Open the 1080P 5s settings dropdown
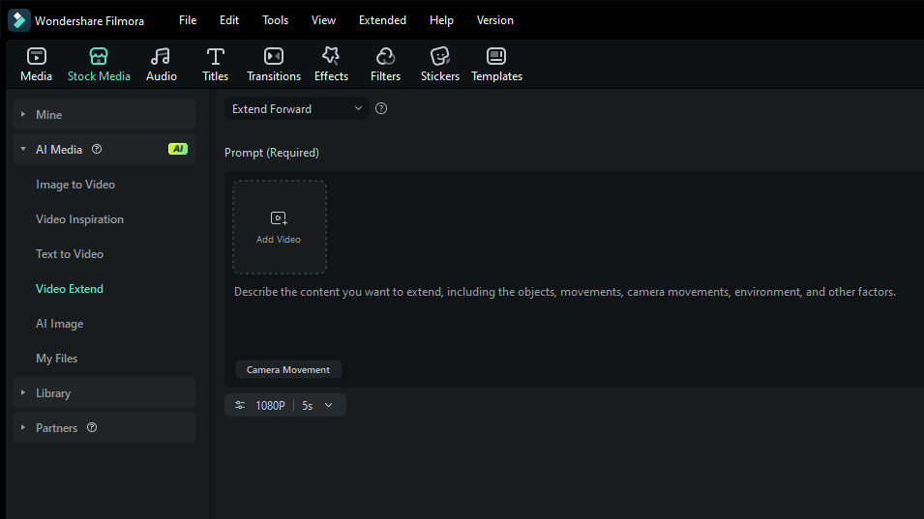This screenshot has height=519, width=924. click(x=285, y=406)
